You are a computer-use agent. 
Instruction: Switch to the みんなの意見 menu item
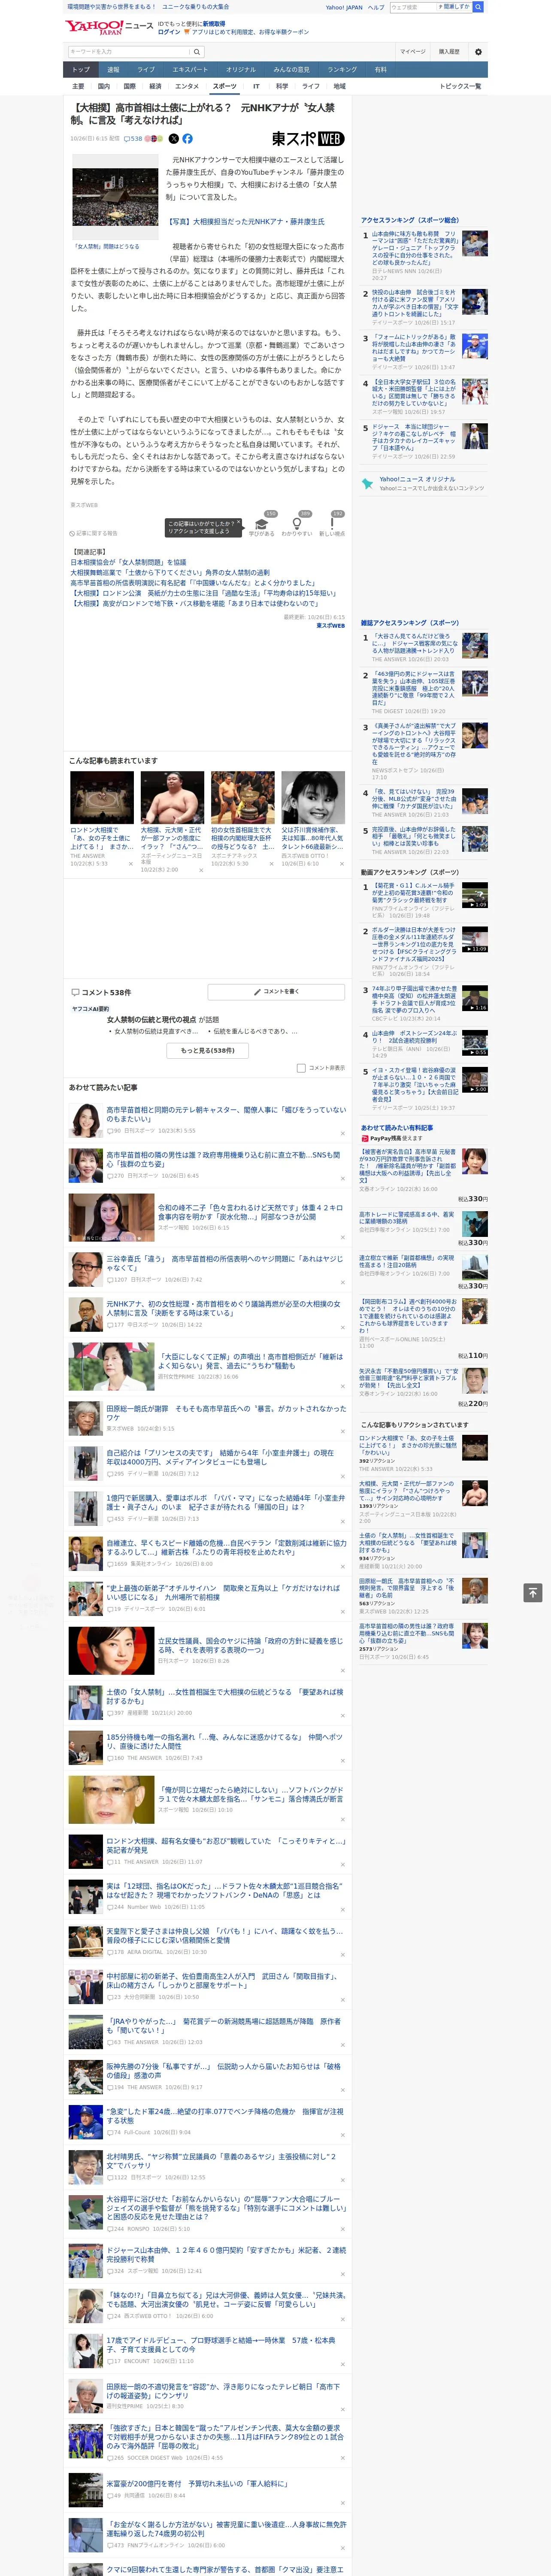click(292, 70)
